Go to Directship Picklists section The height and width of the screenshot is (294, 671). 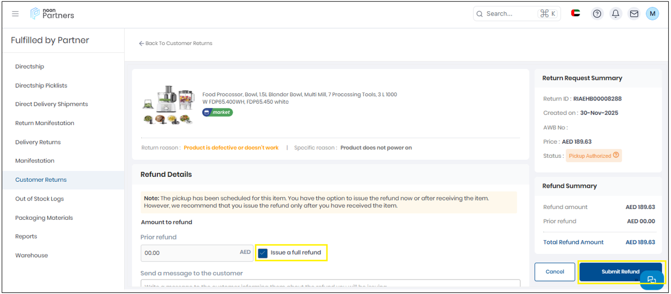[x=41, y=86]
